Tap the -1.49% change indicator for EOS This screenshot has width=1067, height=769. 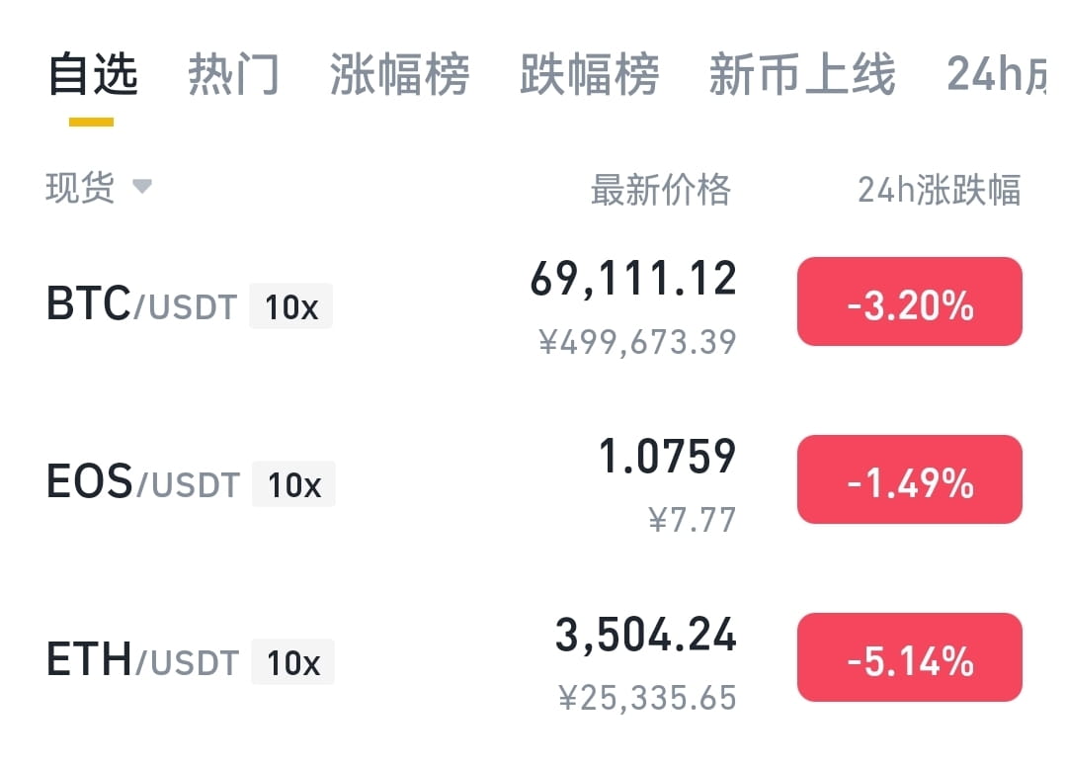coord(909,479)
